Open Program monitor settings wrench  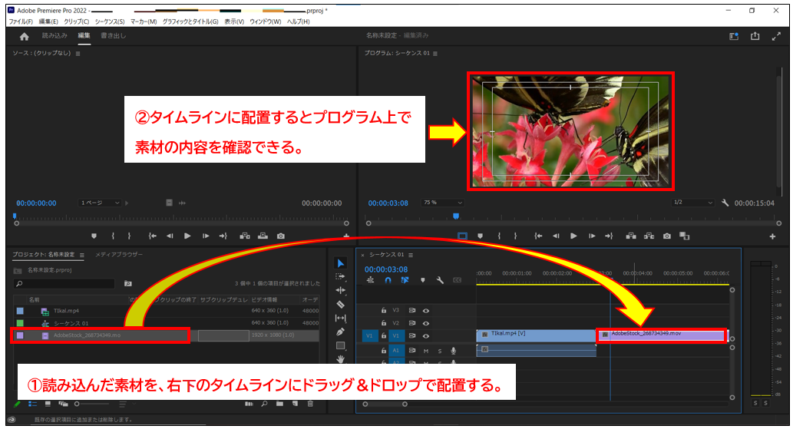pos(725,203)
